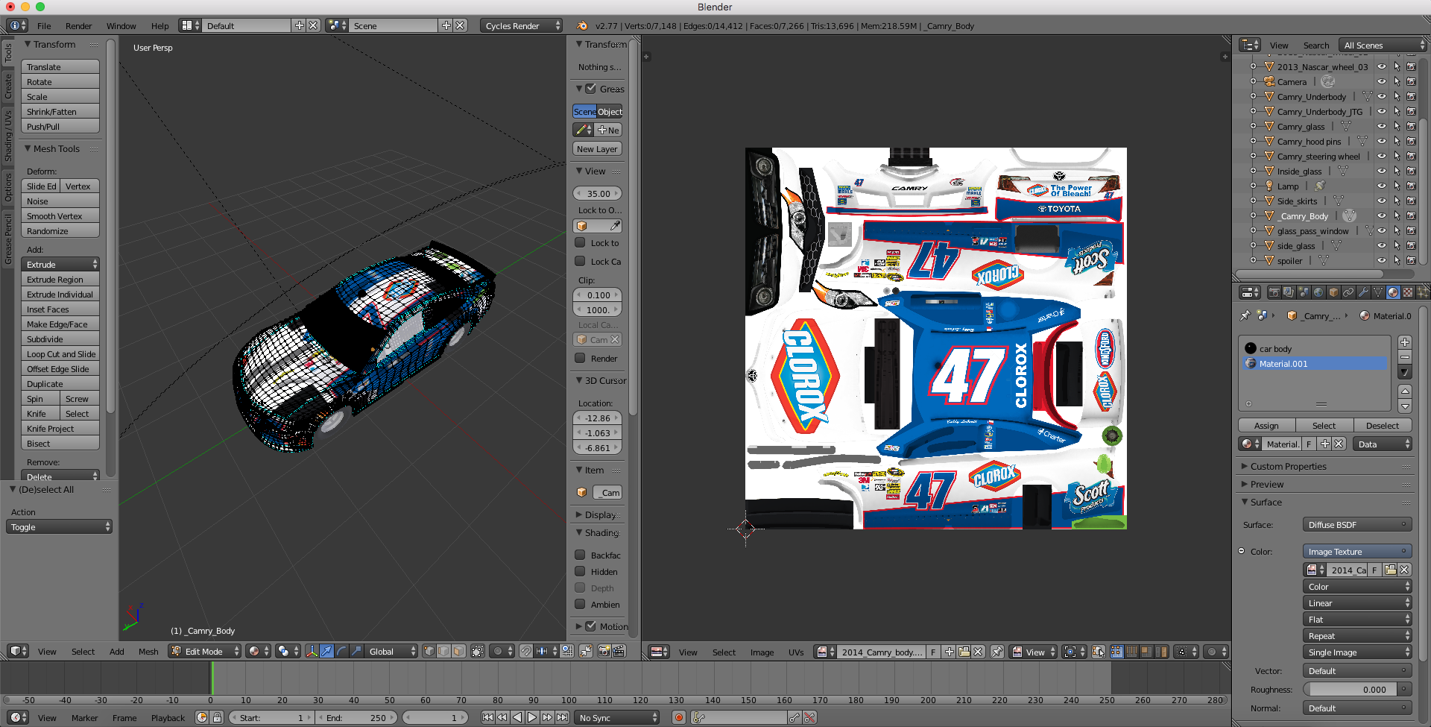Viewport: 1431px width, 727px height.
Task: Open Cycles Render engine dropdown
Action: coord(521,25)
